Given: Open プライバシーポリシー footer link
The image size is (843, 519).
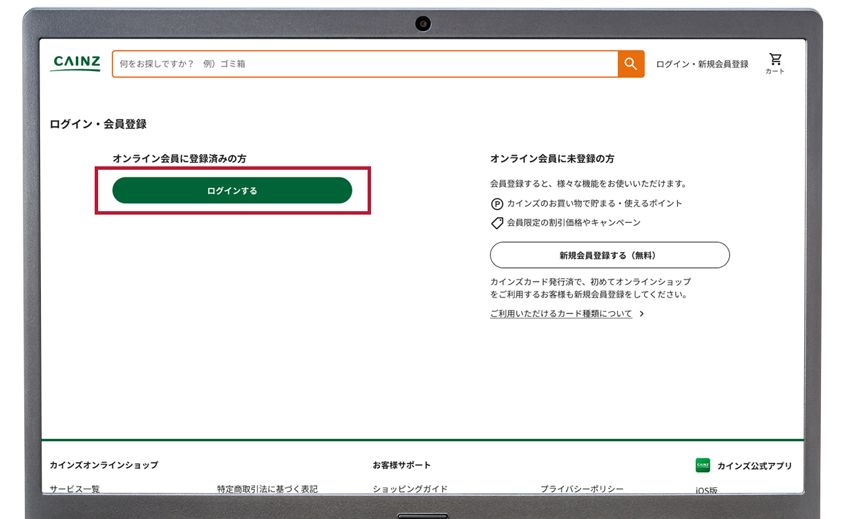Looking at the screenshot, I should tap(582, 489).
